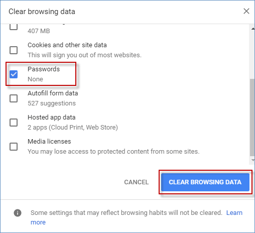Check the Hosted app data option

[x=14, y=123]
